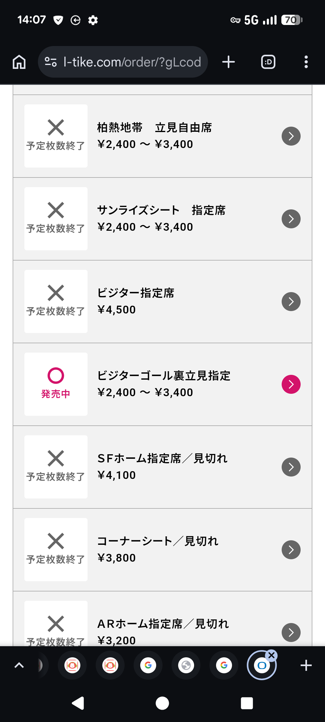
Task: Click the ビジター指定席 ¥4,500 arrow
Action: click(x=291, y=302)
